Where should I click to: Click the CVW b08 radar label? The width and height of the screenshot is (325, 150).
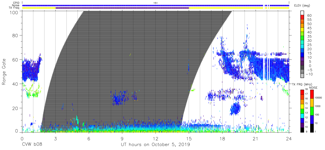pyautogui.click(x=32, y=145)
